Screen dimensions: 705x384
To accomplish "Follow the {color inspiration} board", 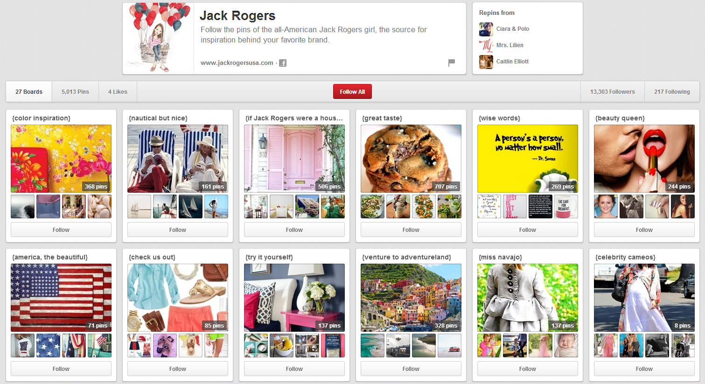I will click(61, 230).
